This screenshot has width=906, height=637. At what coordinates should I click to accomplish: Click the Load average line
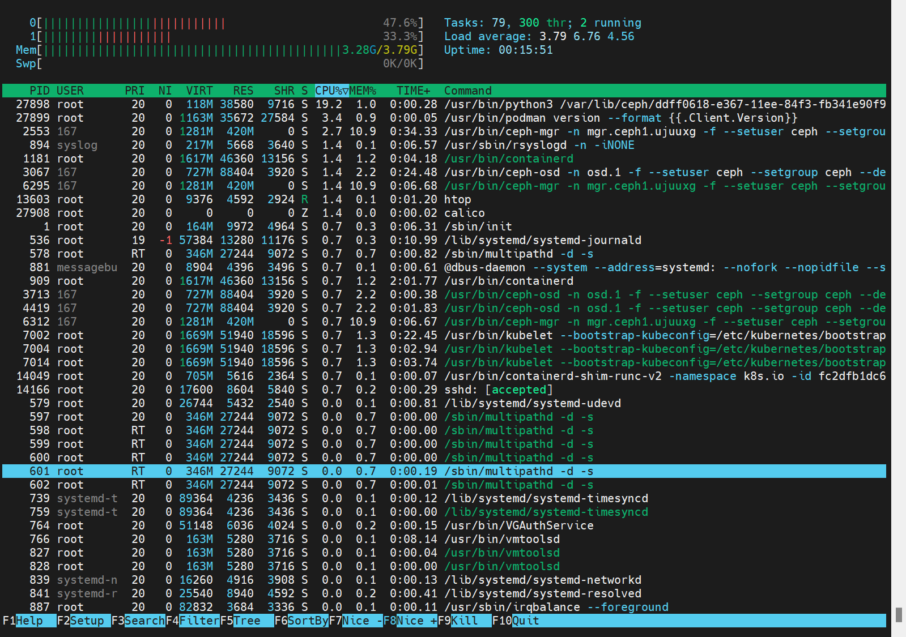coord(539,36)
